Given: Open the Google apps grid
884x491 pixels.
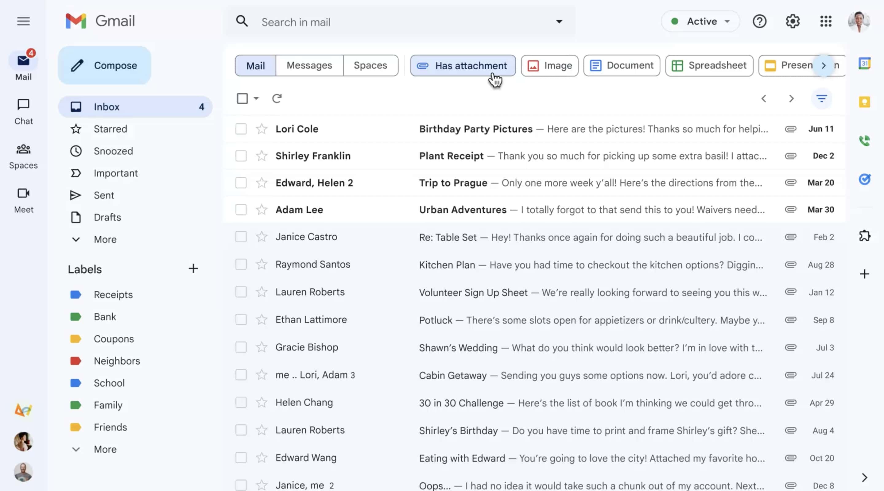Looking at the screenshot, I should tap(826, 21).
